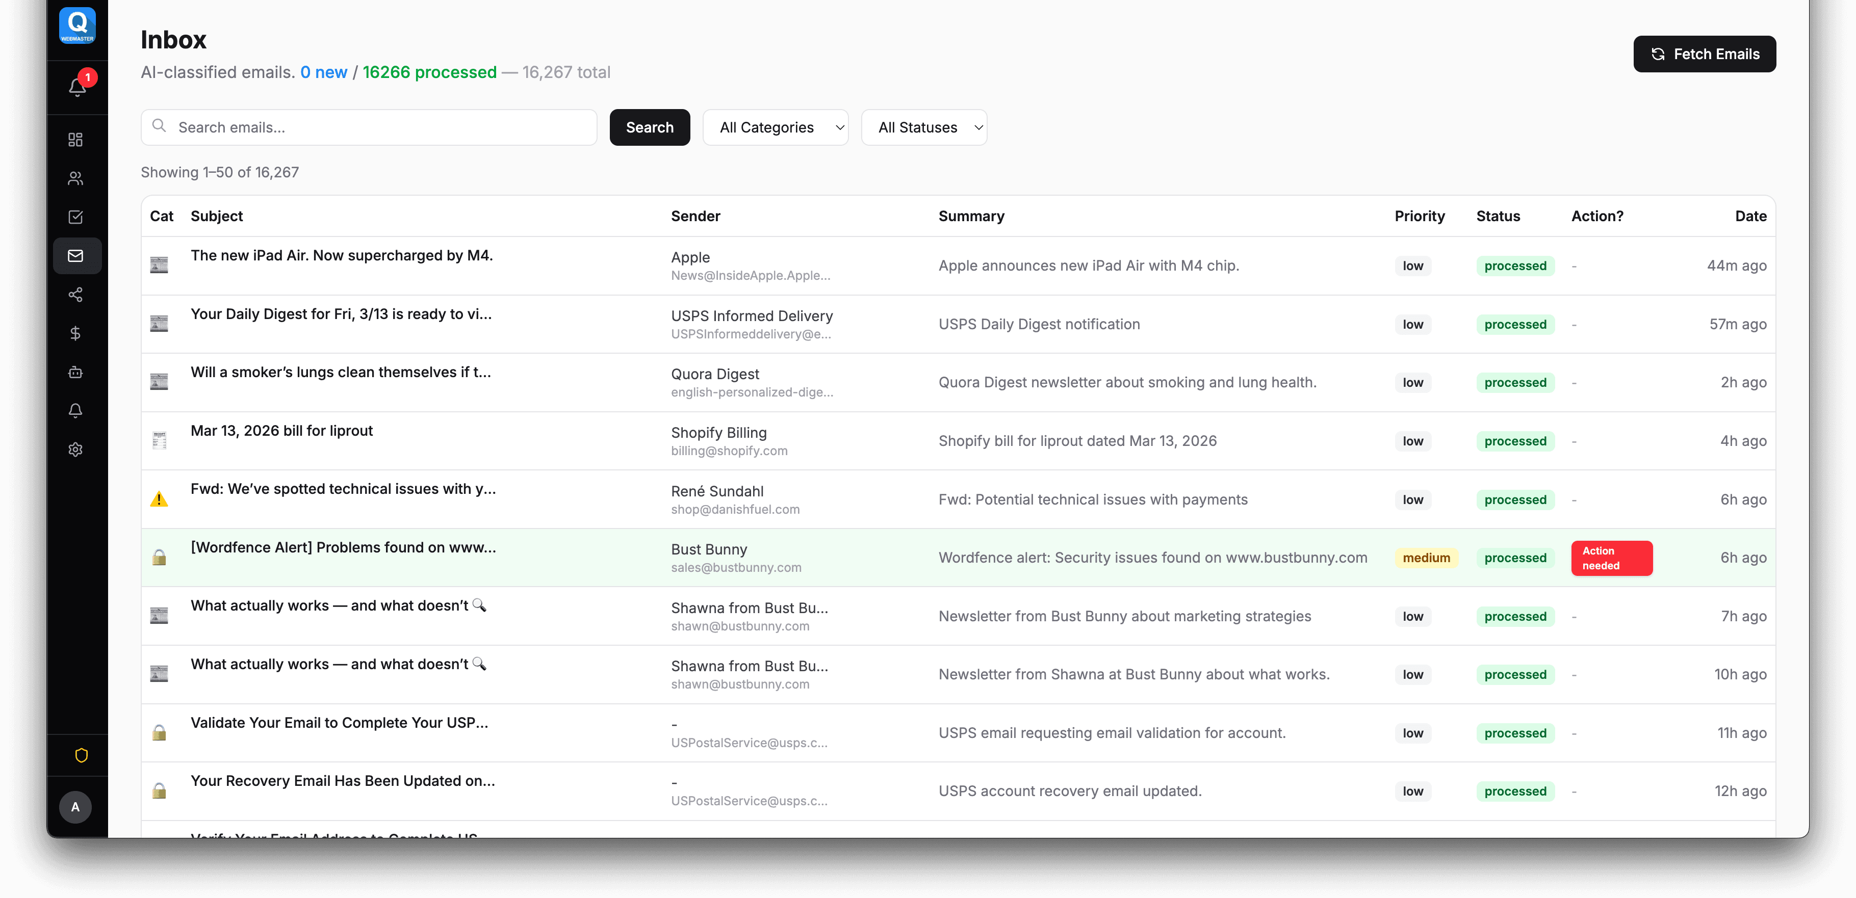Click sender address shop@danishfuel.com
This screenshot has width=1856, height=898.
pyautogui.click(x=735, y=509)
